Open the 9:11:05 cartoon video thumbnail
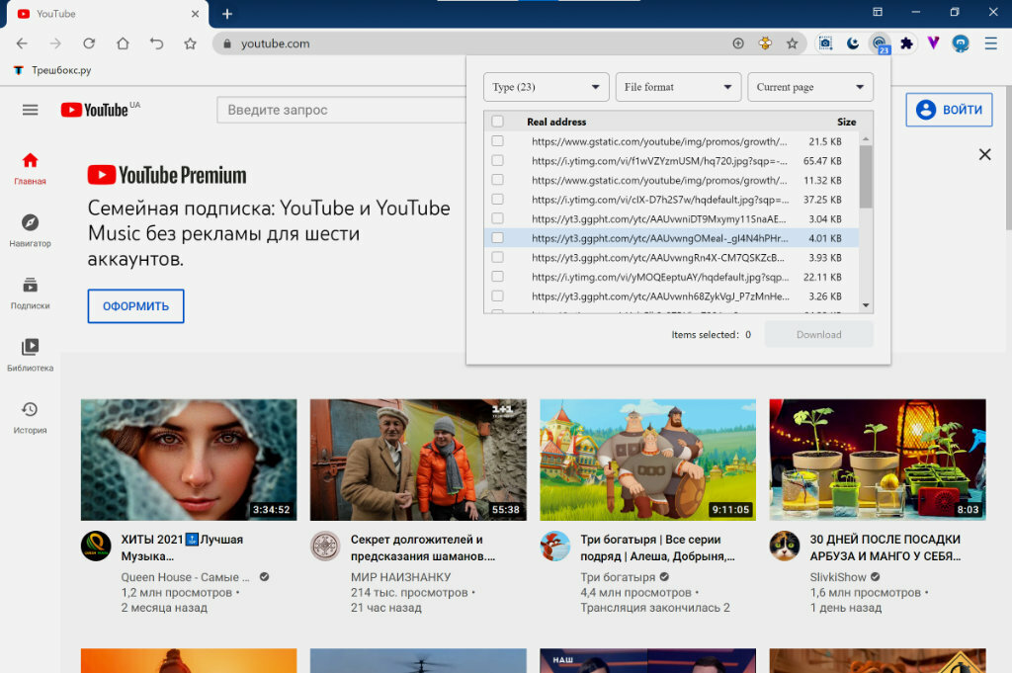The image size is (1012, 673). click(647, 460)
